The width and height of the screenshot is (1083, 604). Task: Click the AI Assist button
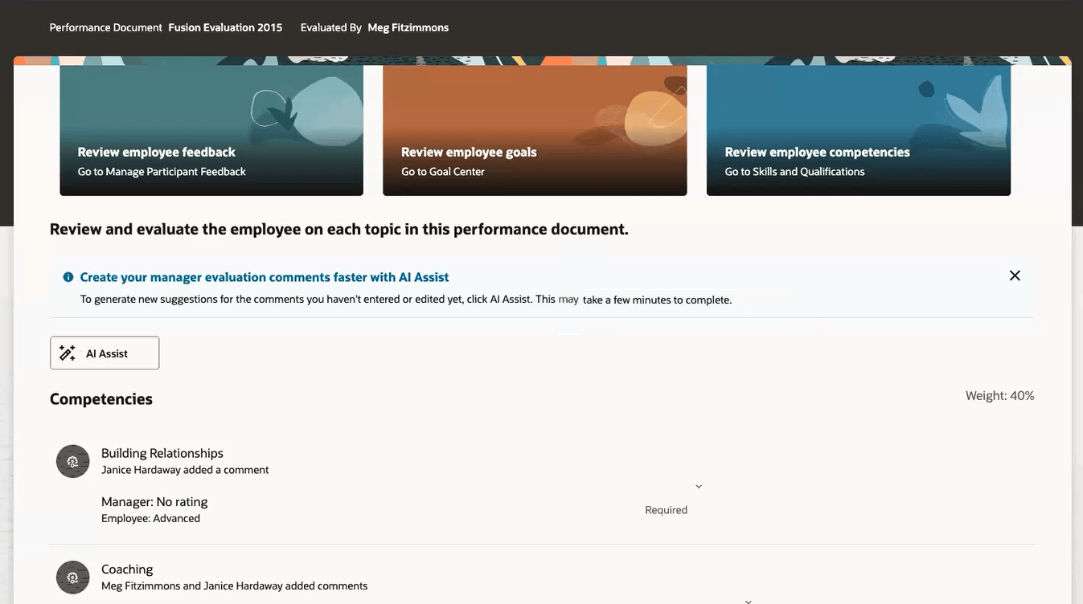click(x=105, y=353)
